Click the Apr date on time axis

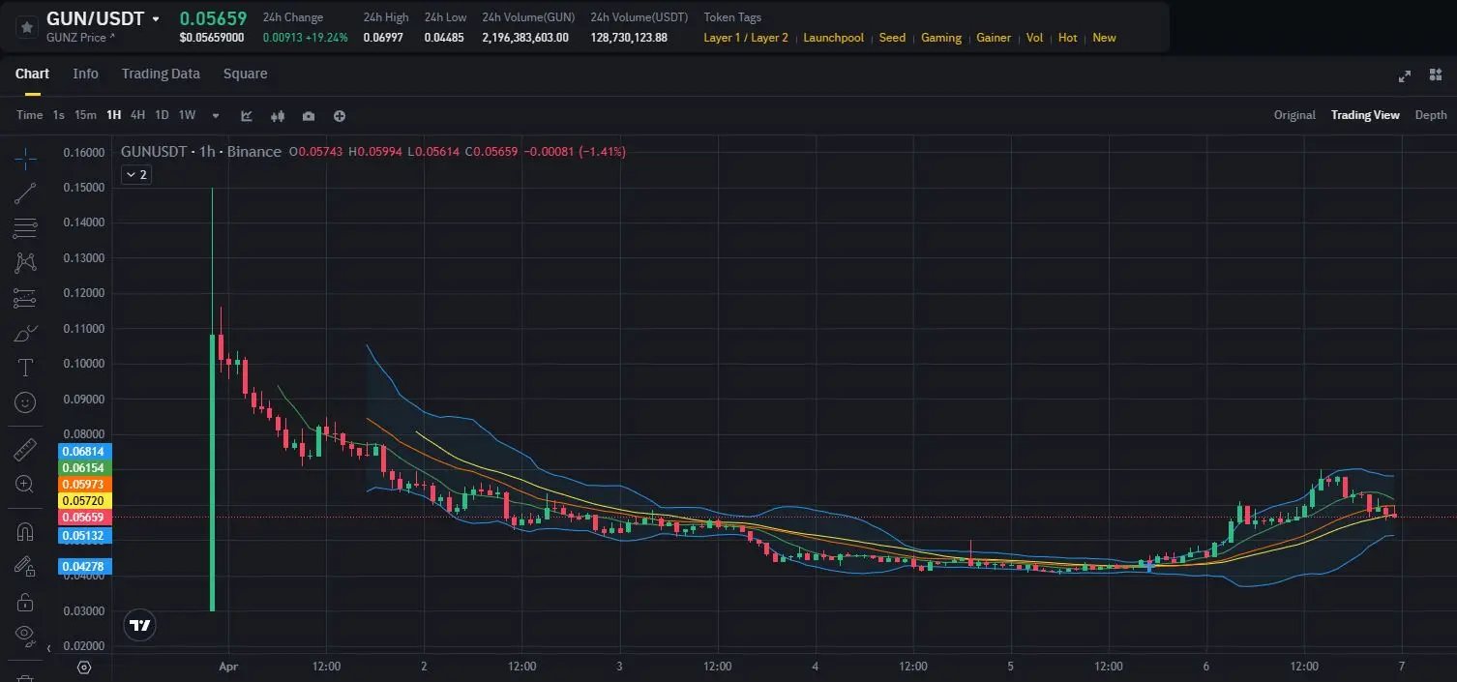(228, 667)
